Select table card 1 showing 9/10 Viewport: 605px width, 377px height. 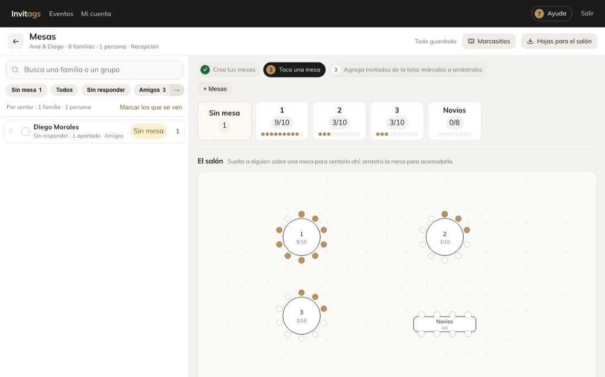point(282,121)
